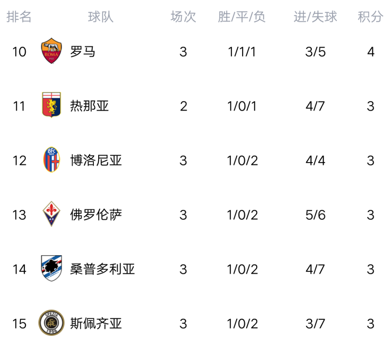
Task: Click the 排名 column header
Action: click(19, 17)
